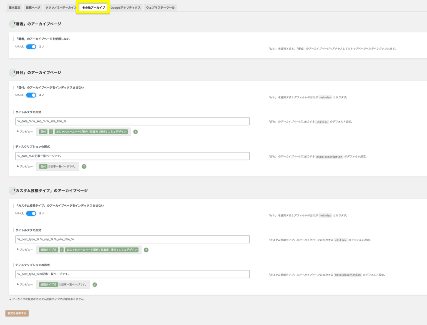Focus the カスタム投稿タイプ description format field

click(x=132, y=274)
